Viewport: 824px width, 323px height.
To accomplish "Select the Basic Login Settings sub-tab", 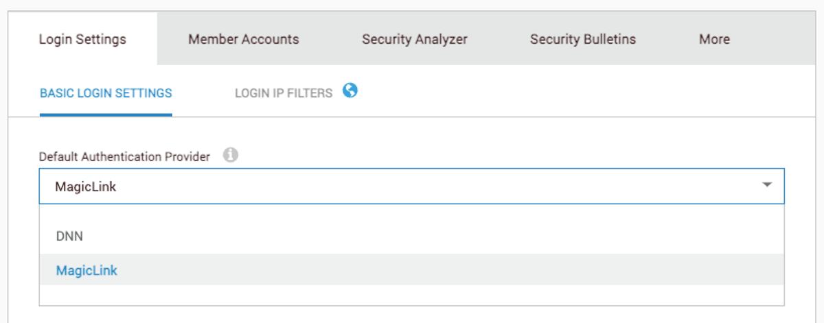I will pos(106,93).
